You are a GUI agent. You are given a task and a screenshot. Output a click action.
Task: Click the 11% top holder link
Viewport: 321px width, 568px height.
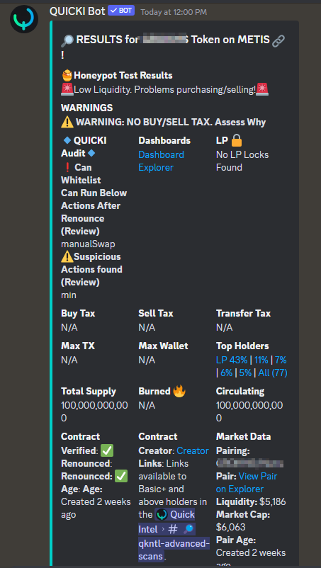pyautogui.click(x=261, y=360)
